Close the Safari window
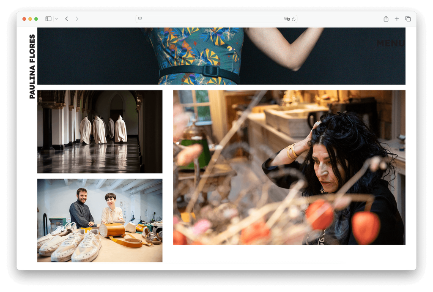Image resolution: width=433 pixels, height=292 pixels. (x=24, y=19)
